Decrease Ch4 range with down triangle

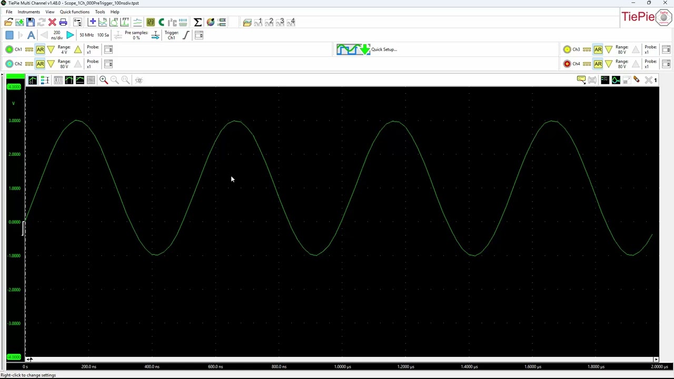click(x=609, y=64)
